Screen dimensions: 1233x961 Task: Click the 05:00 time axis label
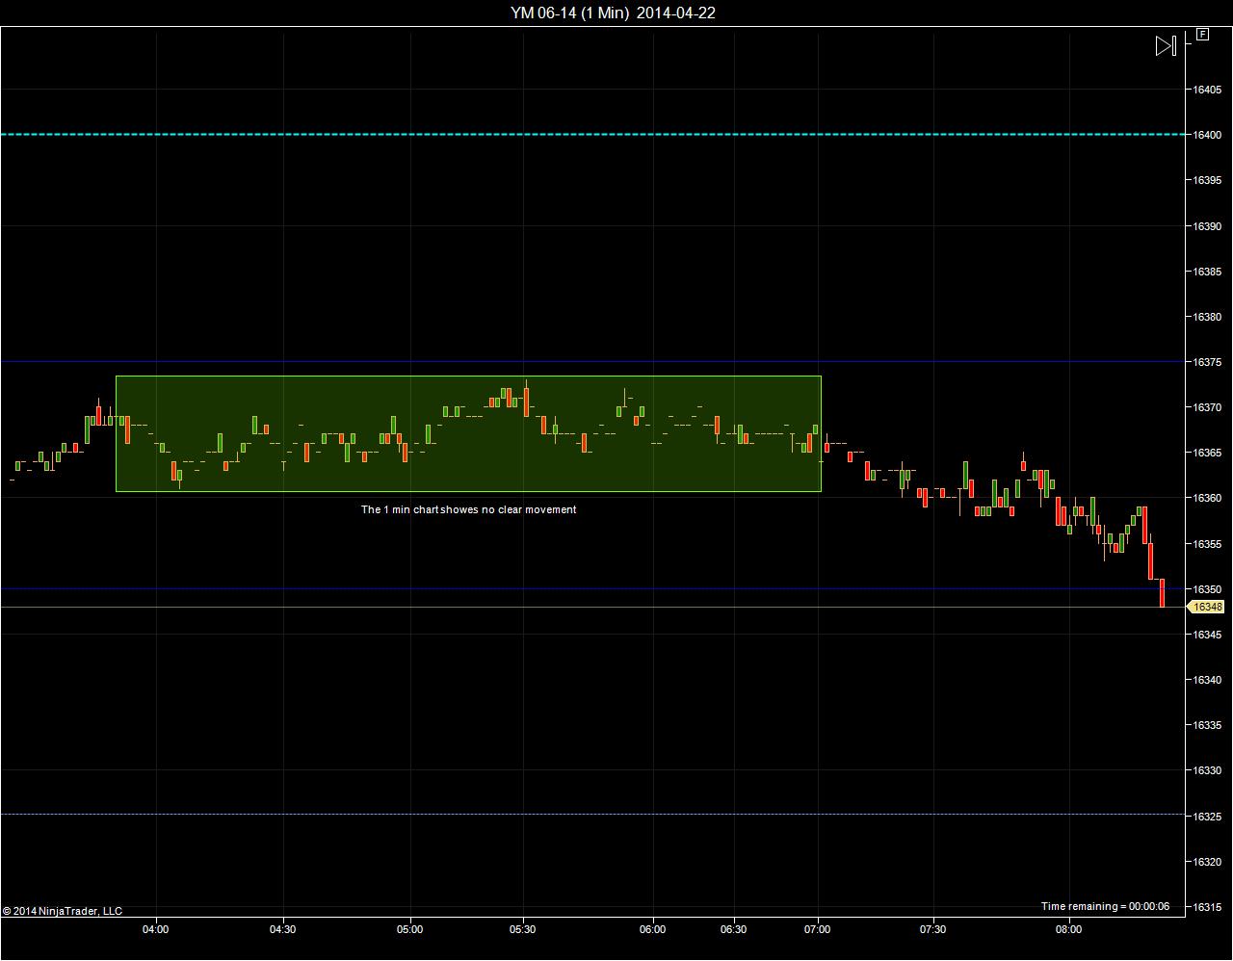tap(410, 929)
